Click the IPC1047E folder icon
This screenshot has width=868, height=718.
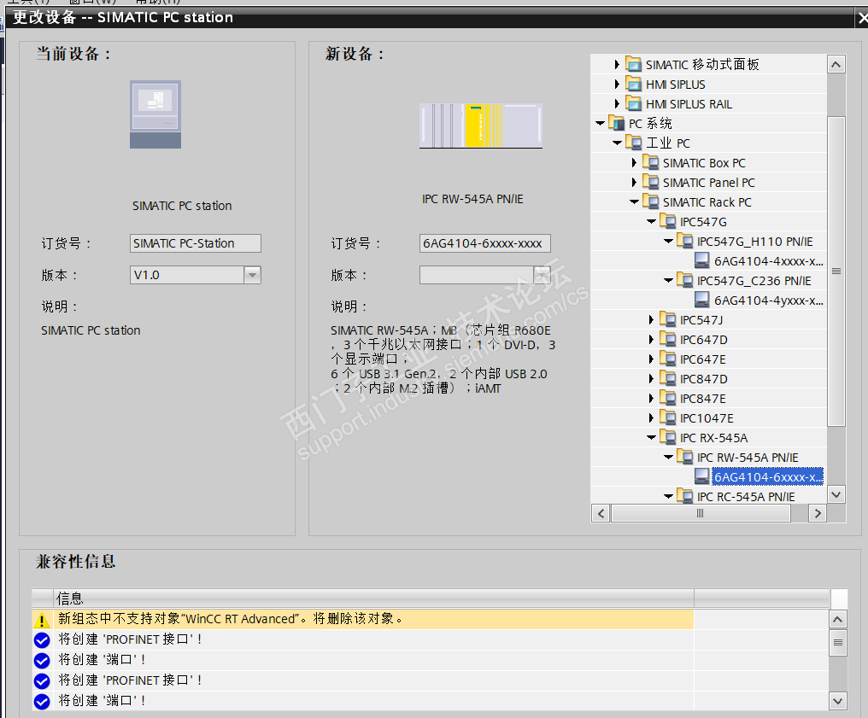tap(667, 417)
